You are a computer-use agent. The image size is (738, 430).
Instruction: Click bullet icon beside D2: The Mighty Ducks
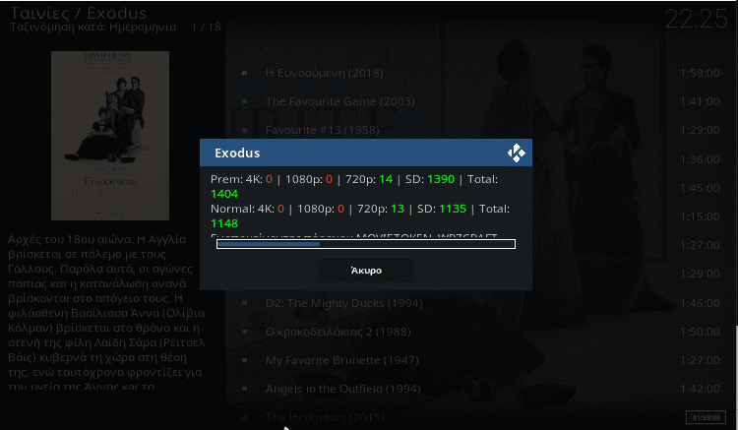click(245, 303)
